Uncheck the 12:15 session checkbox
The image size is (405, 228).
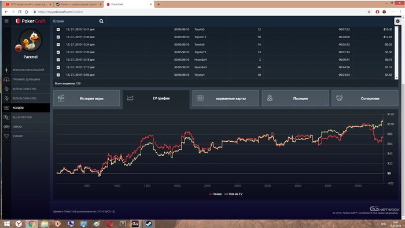click(58, 67)
